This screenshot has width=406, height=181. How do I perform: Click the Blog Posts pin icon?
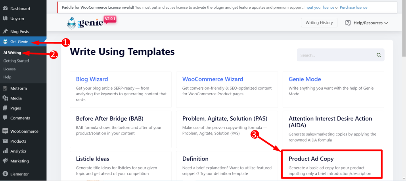5,32
